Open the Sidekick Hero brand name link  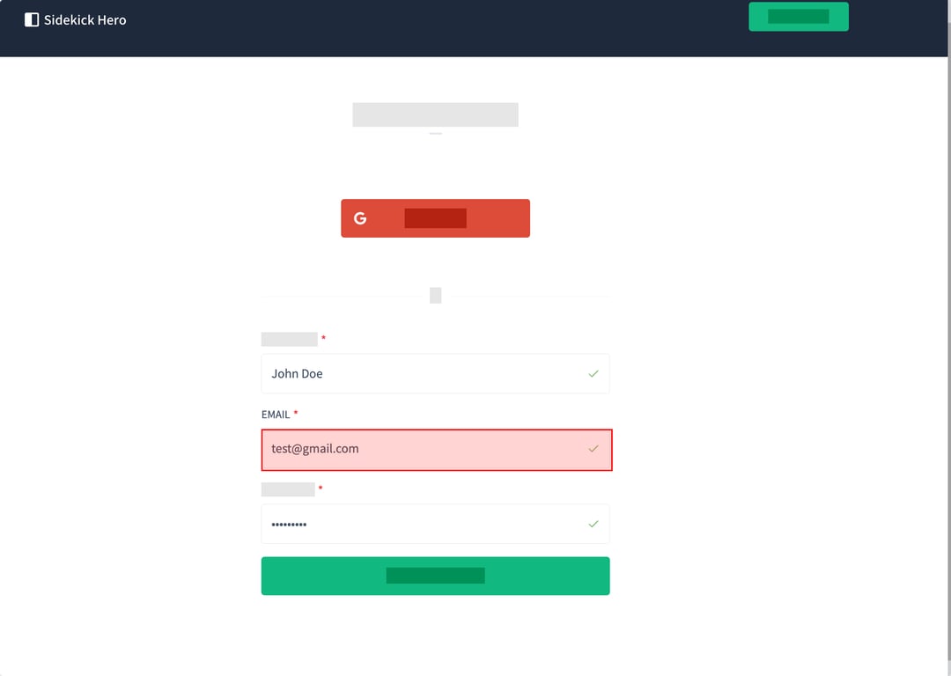[x=85, y=19]
